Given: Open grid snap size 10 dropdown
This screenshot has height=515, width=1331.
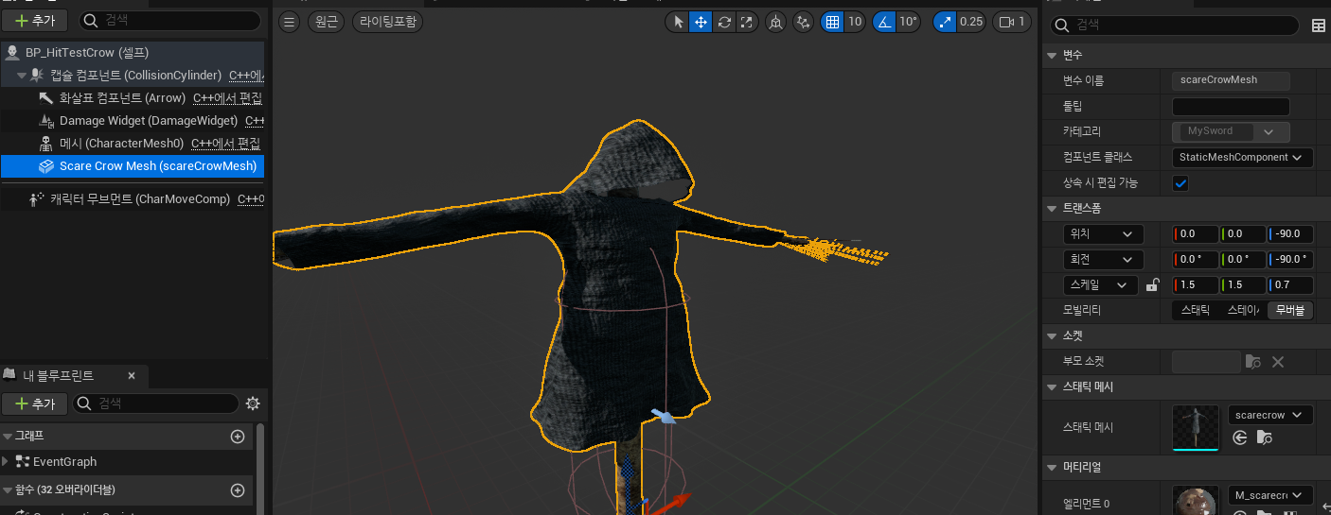Looking at the screenshot, I should (855, 22).
